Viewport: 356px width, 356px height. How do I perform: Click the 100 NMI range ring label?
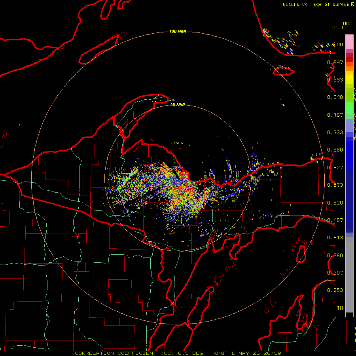coord(178,31)
